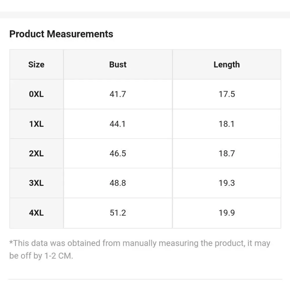
Task: Select length value 19.3 for 3XL
Action: coord(226,183)
